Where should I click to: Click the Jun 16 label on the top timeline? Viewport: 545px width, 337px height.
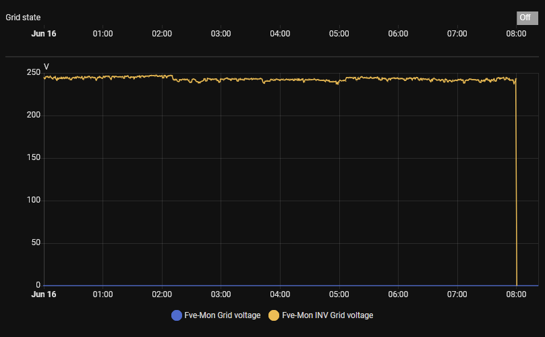(44, 33)
